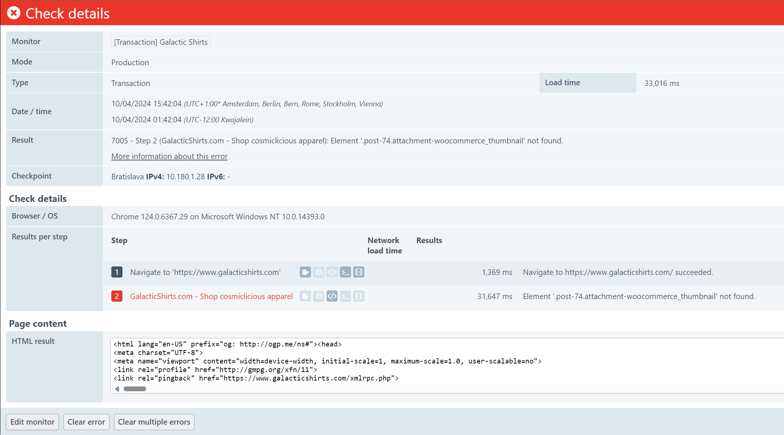
Task: Click the 'Edit monitor' button
Action: (33, 422)
